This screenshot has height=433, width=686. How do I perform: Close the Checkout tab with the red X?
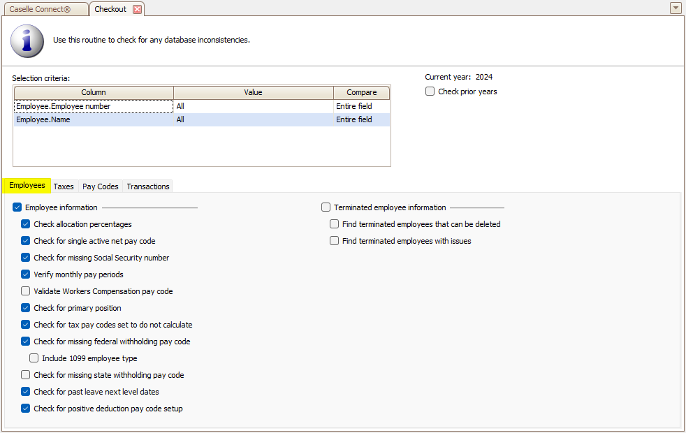(x=138, y=9)
